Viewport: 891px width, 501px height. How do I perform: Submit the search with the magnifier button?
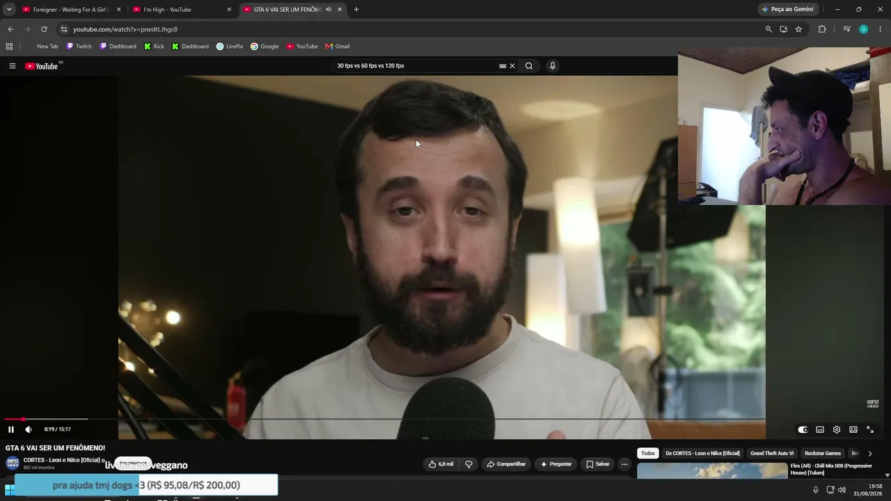click(529, 66)
